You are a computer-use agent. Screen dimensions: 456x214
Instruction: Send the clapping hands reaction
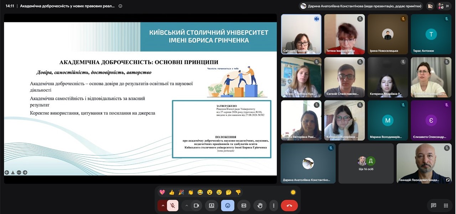[x=191, y=192]
